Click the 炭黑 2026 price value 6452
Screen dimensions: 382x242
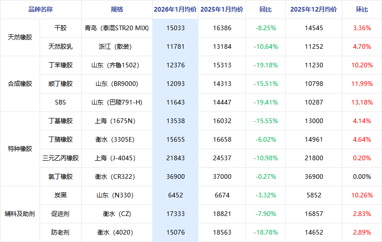click(175, 195)
